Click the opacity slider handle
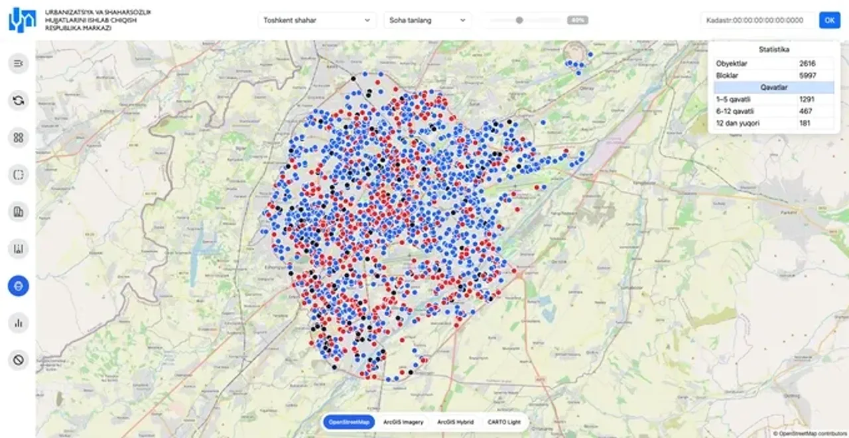 pyautogui.click(x=519, y=20)
